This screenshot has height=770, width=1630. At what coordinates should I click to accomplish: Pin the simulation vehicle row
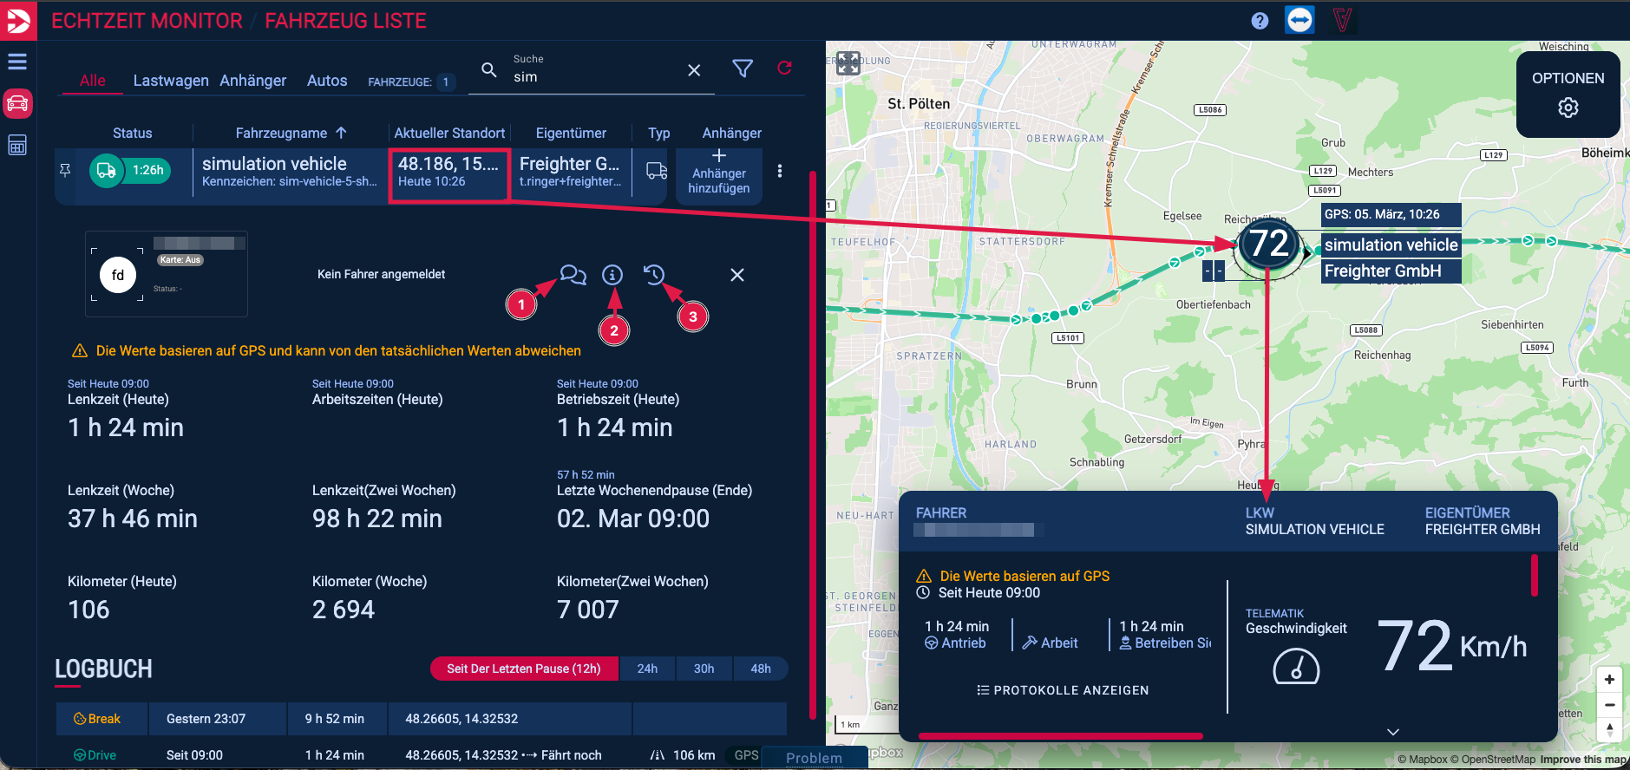click(x=65, y=170)
